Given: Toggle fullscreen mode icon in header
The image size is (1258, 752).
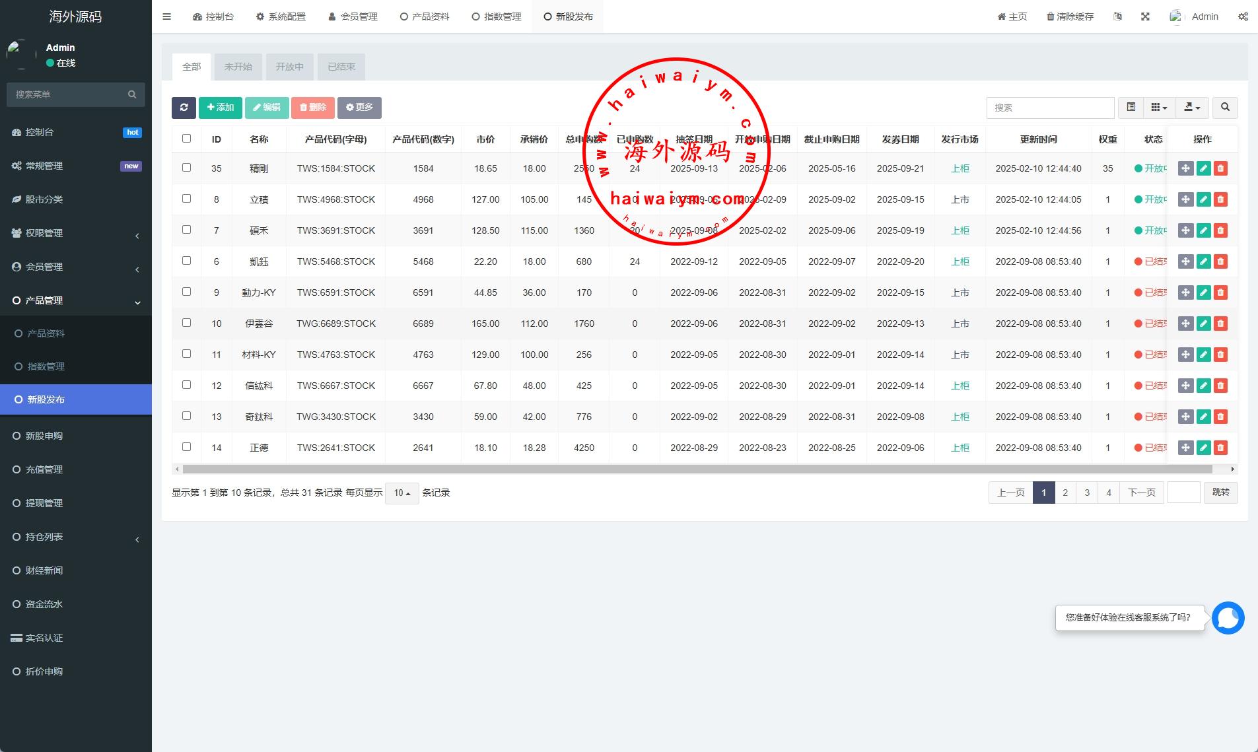Looking at the screenshot, I should pyautogui.click(x=1145, y=17).
